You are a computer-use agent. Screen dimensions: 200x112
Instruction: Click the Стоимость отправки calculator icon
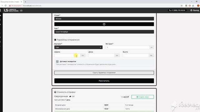coord(55,92)
